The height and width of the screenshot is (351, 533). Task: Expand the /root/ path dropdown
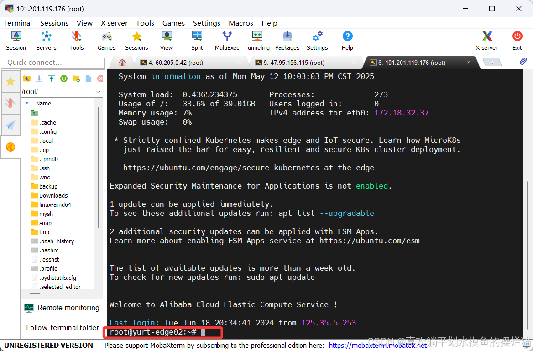click(98, 92)
